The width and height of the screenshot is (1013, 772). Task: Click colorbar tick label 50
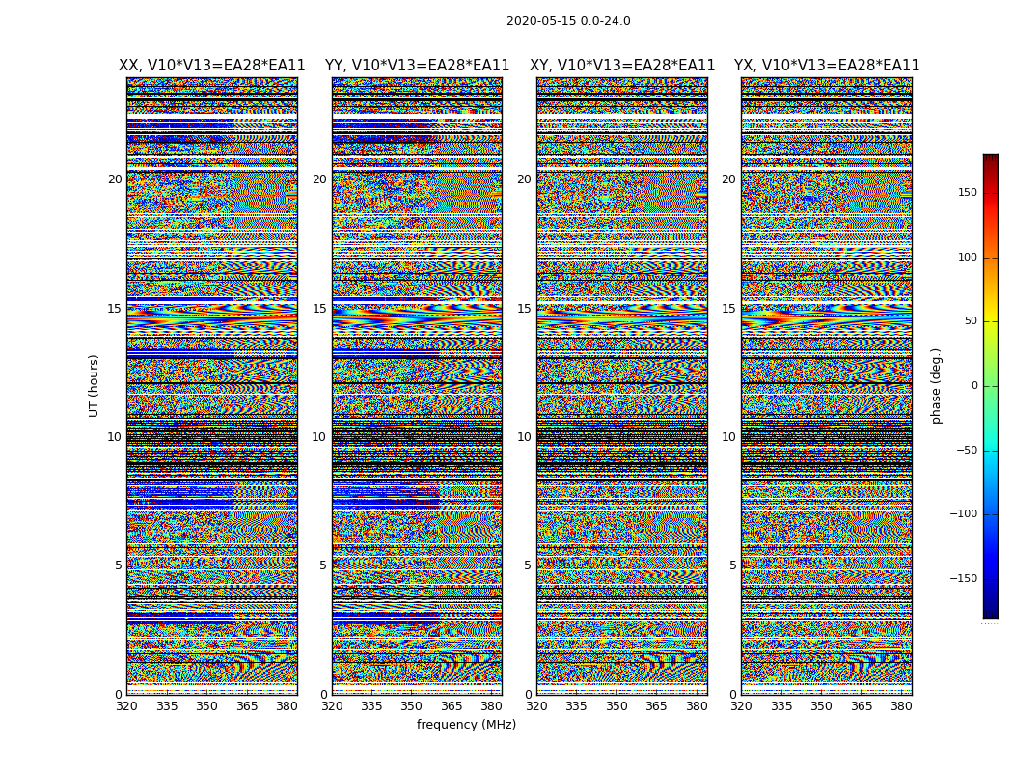coord(971,321)
